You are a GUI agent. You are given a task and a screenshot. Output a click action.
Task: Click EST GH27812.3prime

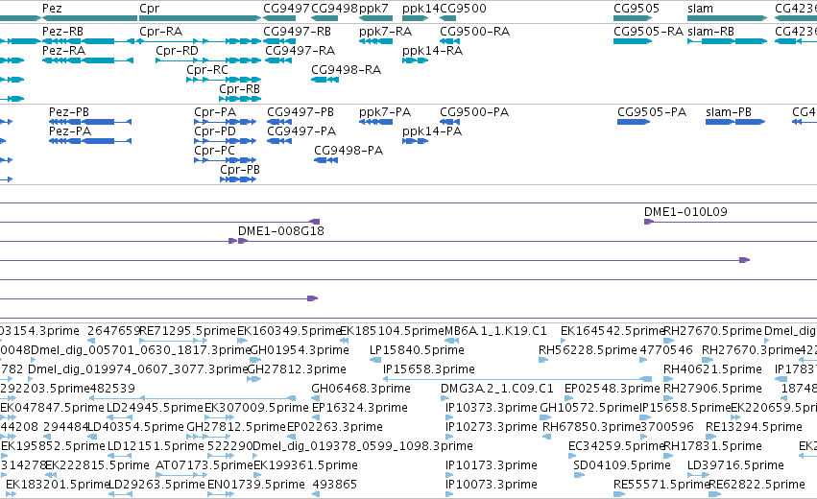tap(297, 369)
